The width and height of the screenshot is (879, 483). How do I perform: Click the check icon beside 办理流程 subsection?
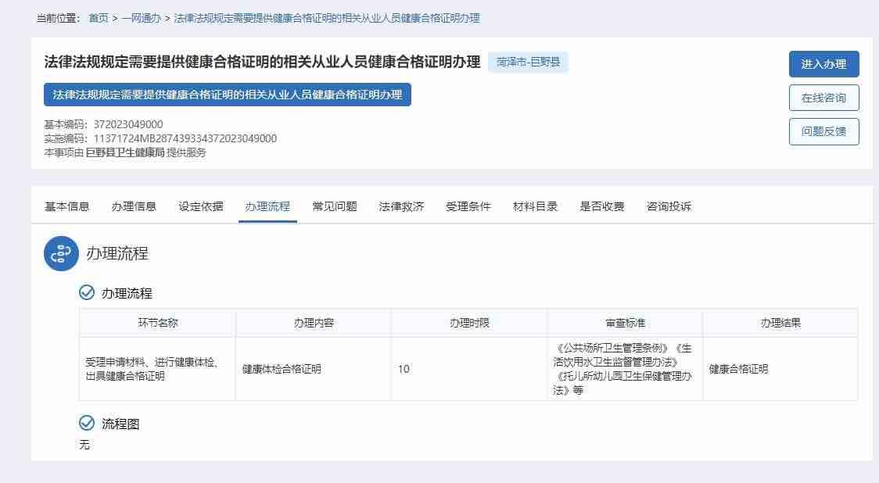coord(86,292)
